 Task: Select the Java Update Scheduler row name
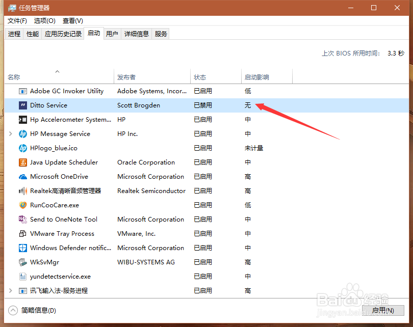[64, 162]
